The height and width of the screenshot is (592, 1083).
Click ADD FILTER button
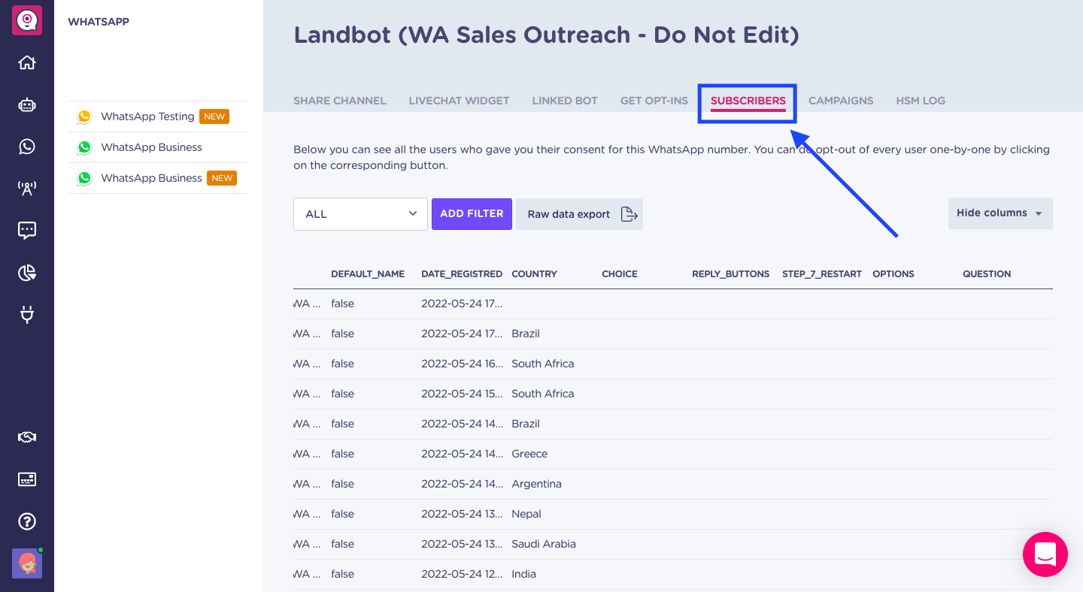coord(472,214)
